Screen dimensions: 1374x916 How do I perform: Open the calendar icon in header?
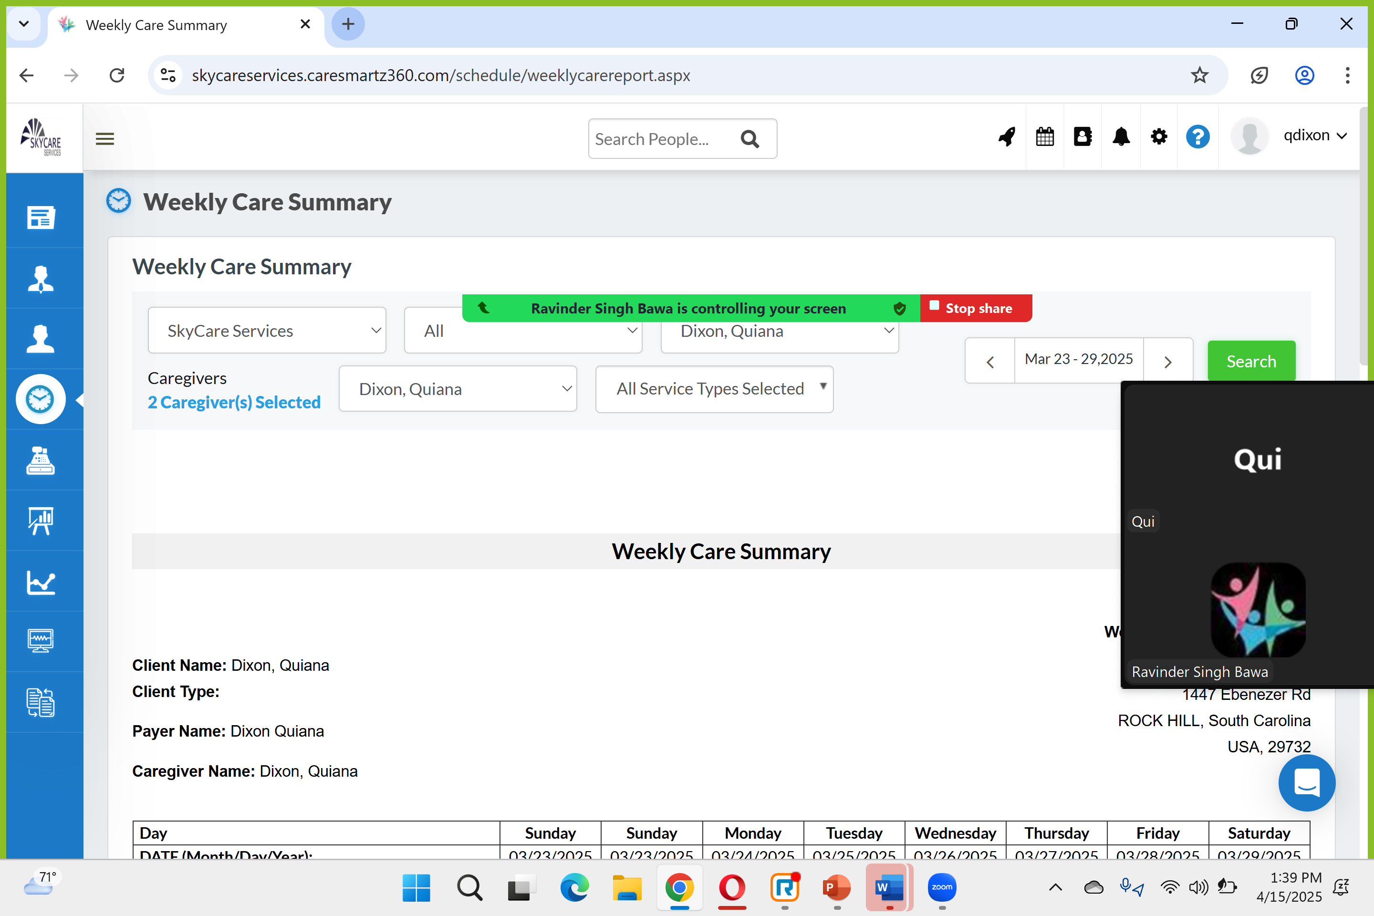[x=1044, y=137]
